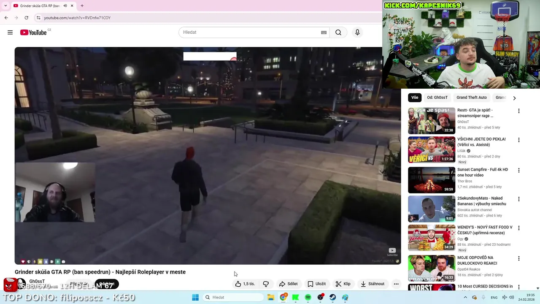540x304 pixels.
Task: Click the Windows taskbar Hledat search box
Action: pyautogui.click(x=233, y=297)
